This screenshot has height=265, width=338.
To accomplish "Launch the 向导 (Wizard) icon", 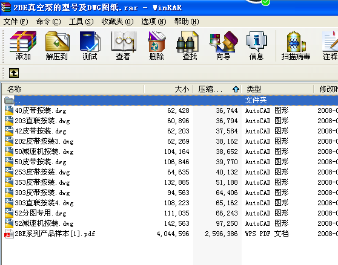I will (224, 42).
